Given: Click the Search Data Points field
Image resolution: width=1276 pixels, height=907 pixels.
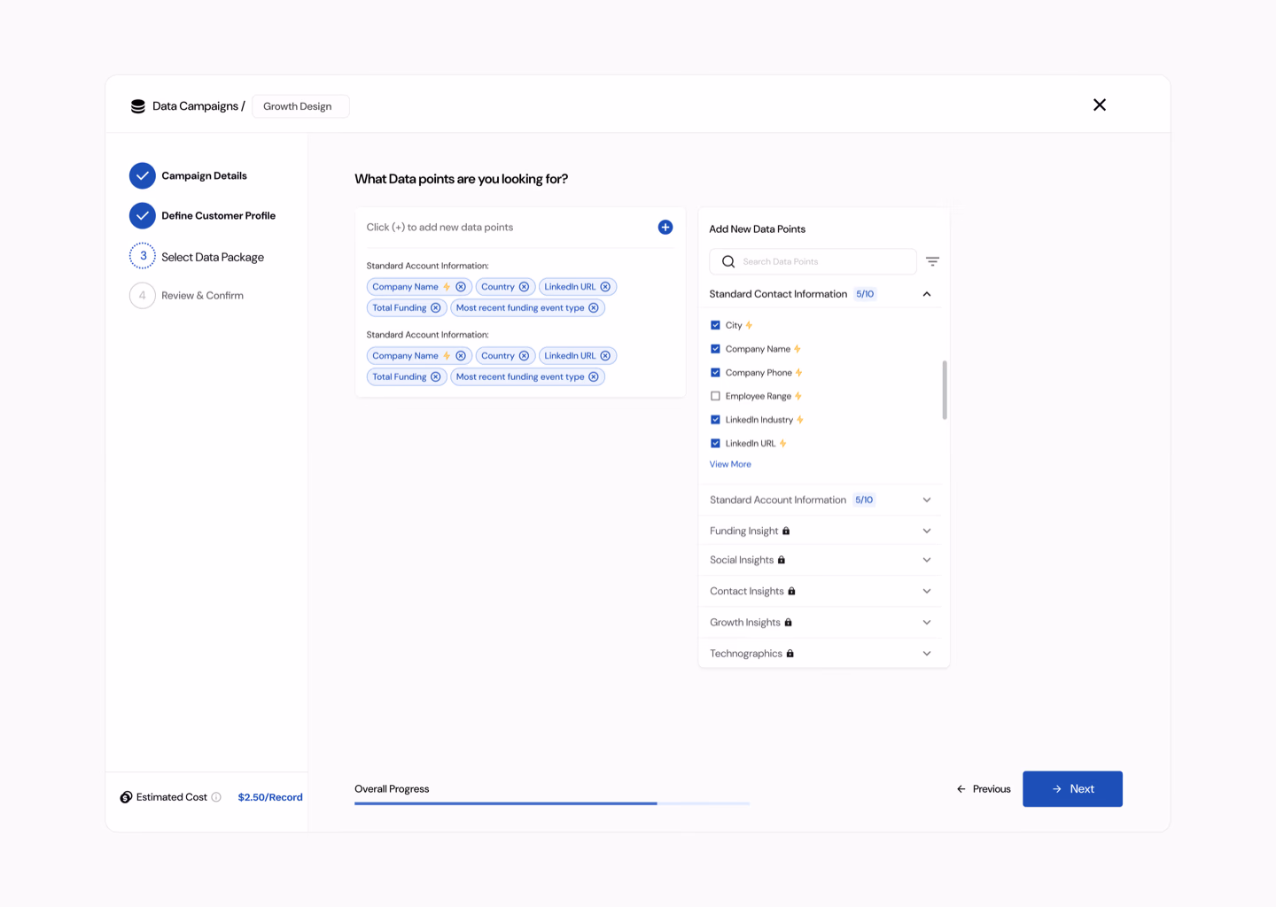Looking at the screenshot, I should [x=824, y=262].
